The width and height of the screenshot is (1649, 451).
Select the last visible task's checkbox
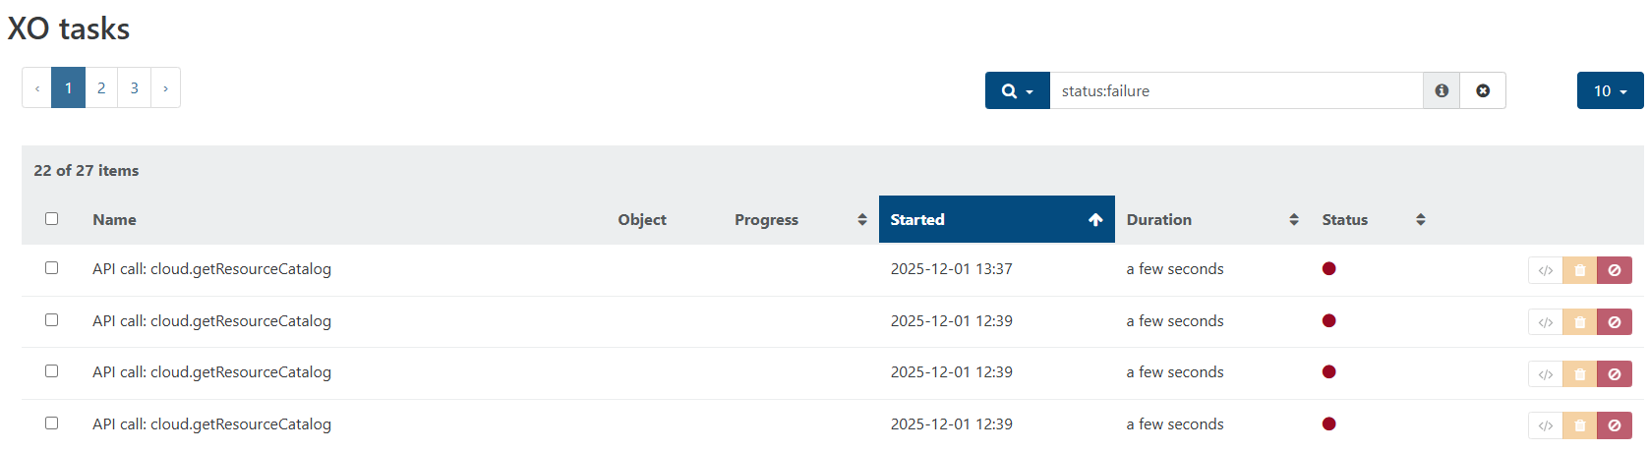[x=52, y=423]
